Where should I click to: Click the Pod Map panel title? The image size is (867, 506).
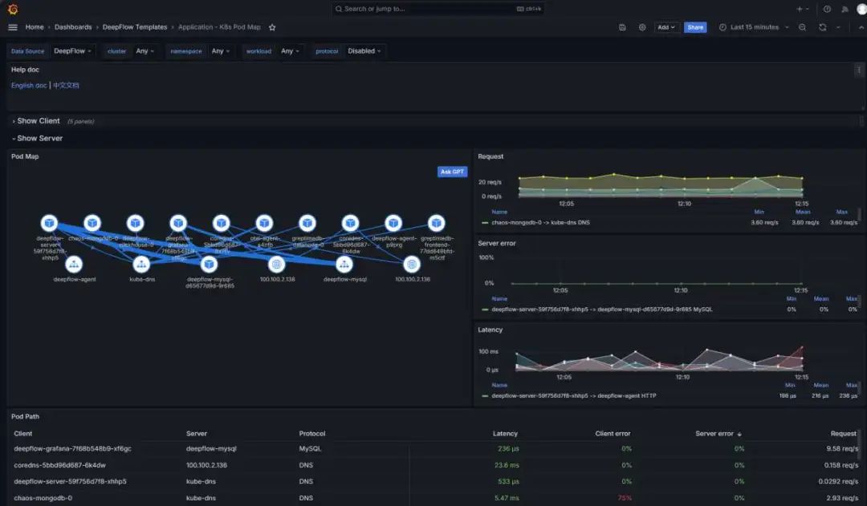click(25, 156)
